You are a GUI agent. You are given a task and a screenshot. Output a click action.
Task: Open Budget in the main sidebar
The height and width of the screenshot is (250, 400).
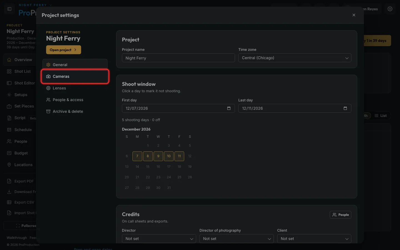20,153
